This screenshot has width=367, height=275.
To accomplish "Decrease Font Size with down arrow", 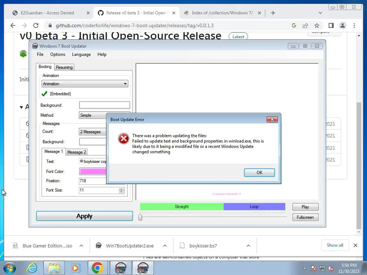I will coord(121,192).
